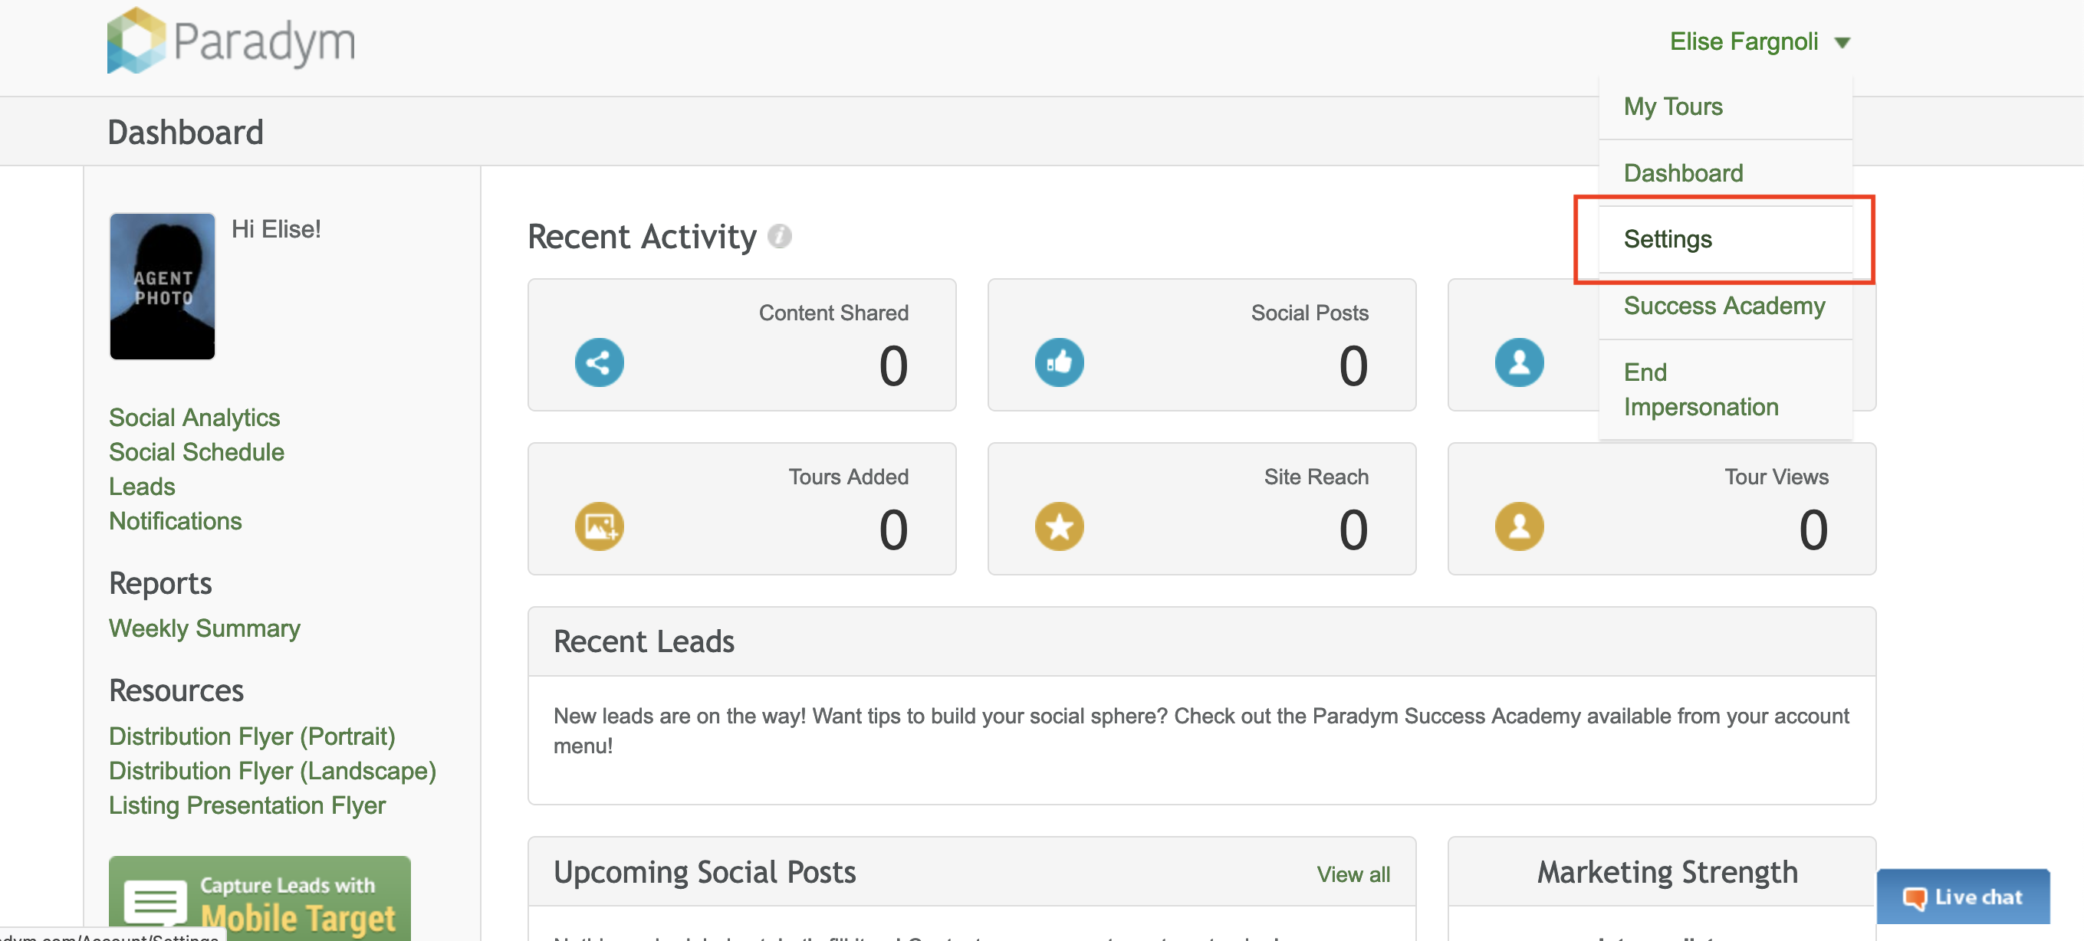Viewport: 2084px width, 941px height.
Task: Go to Social Schedule
Action: (196, 452)
